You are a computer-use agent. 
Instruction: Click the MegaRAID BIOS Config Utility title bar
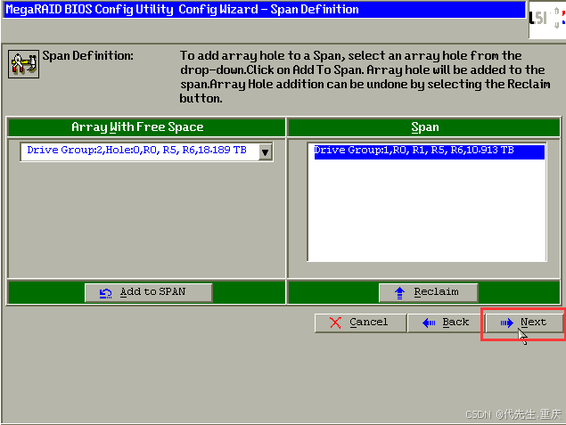click(x=264, y=10)
